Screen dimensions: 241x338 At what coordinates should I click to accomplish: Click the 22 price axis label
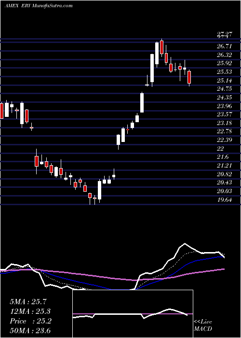point(220,148)
